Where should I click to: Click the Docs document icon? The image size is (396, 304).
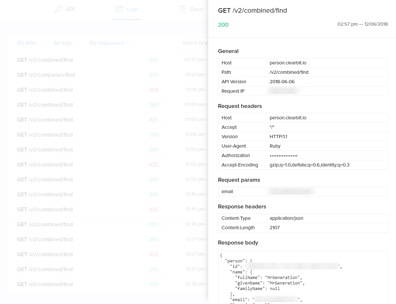tap(183, 9)
